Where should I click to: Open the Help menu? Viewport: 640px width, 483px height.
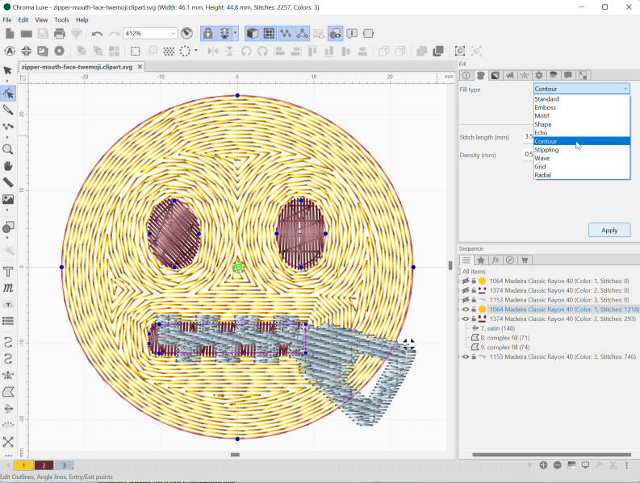pos(82,19)
